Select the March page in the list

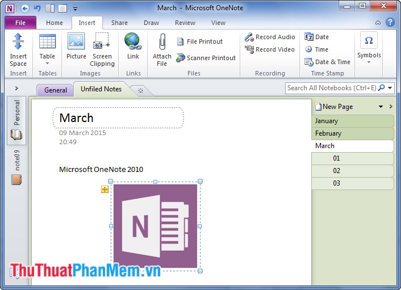353,146
